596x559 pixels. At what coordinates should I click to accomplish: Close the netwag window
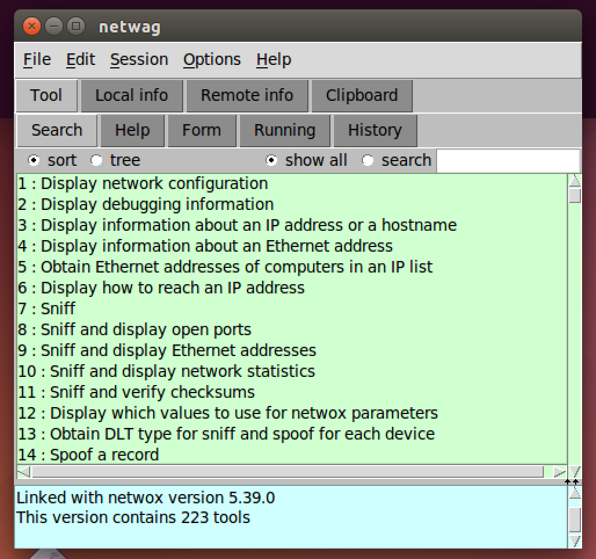pyautogui.click(x=32, y=27)
